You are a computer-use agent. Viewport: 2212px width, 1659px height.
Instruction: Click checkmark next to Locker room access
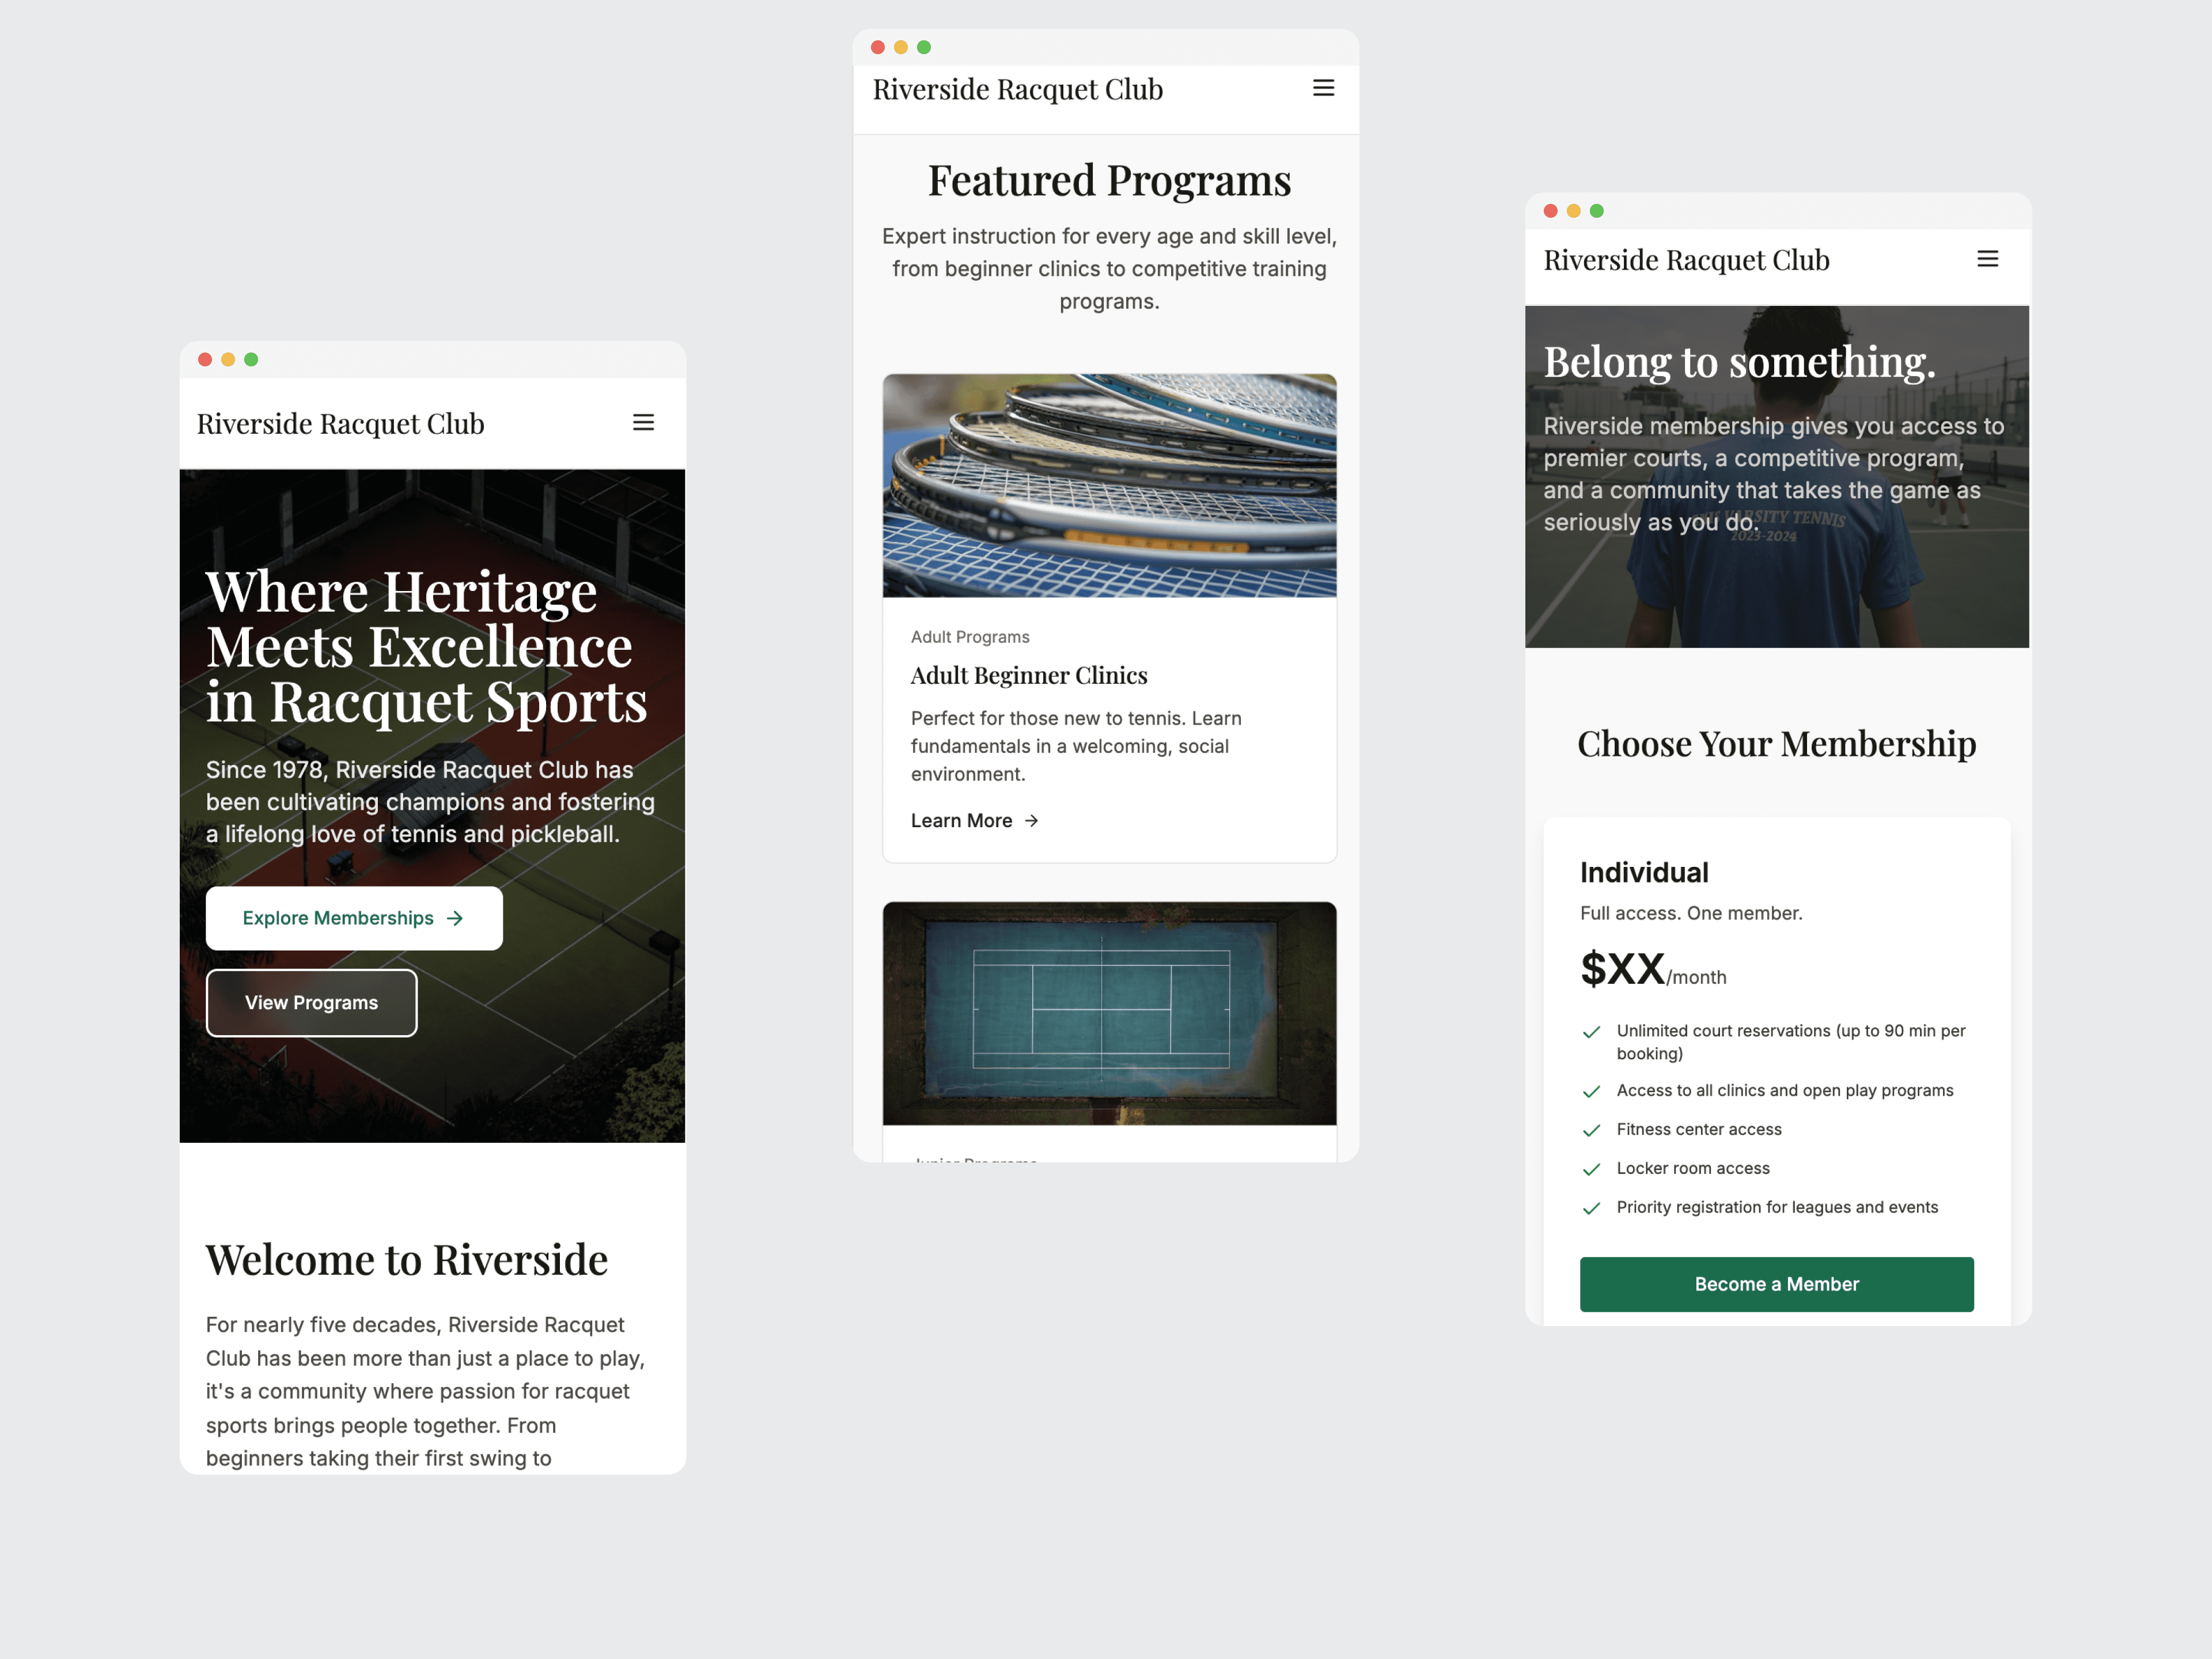click(1591, 1169)
